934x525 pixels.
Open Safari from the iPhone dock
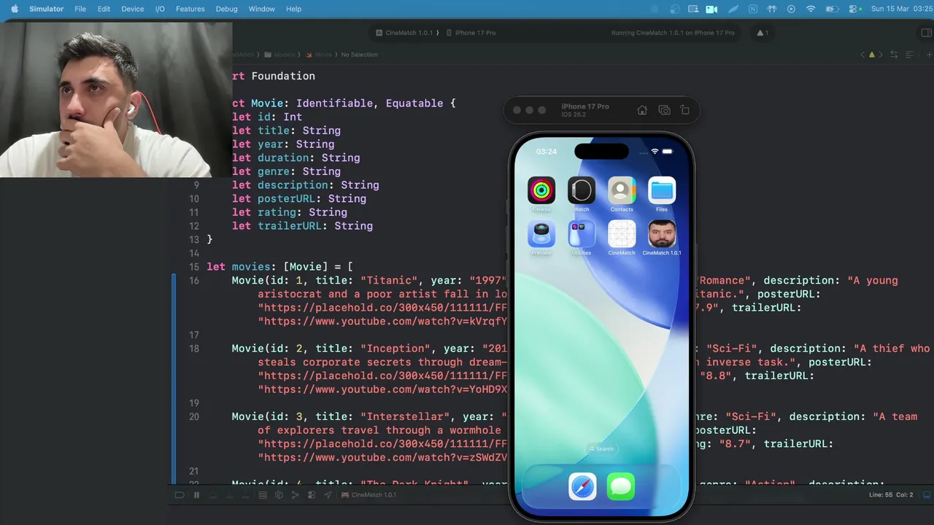582,486
